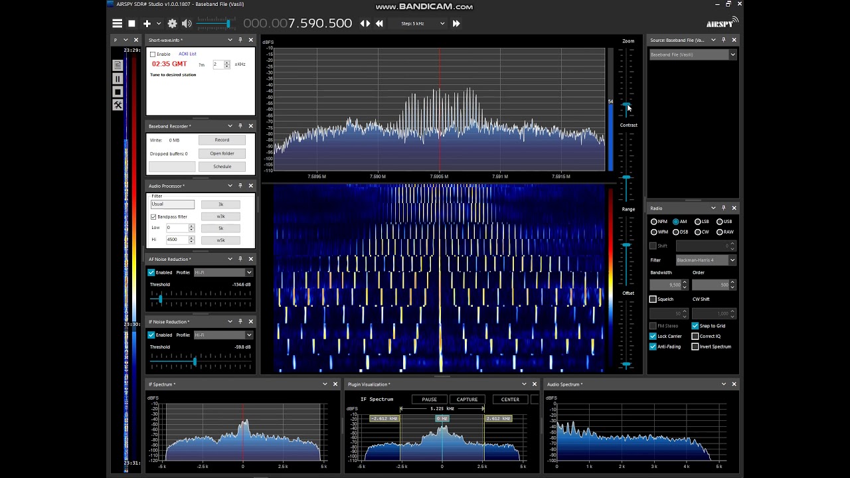Open AF Noise Reduction Profile dropdown

point(223,272)
